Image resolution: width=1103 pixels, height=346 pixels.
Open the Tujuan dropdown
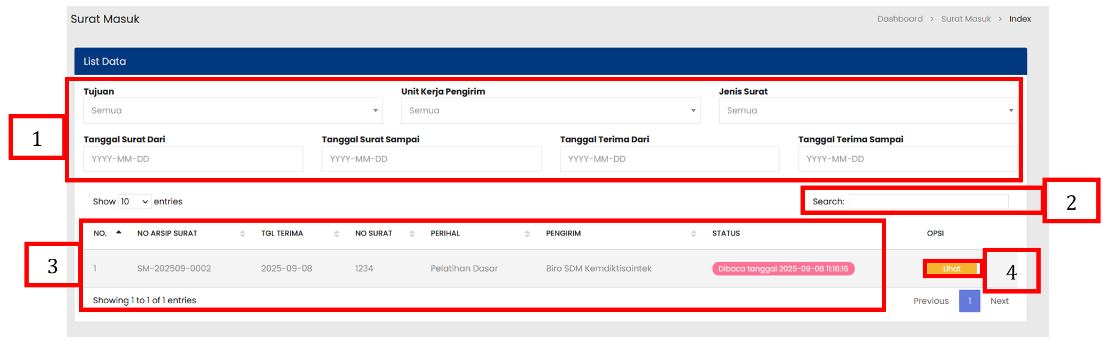(x=233, y=111)
